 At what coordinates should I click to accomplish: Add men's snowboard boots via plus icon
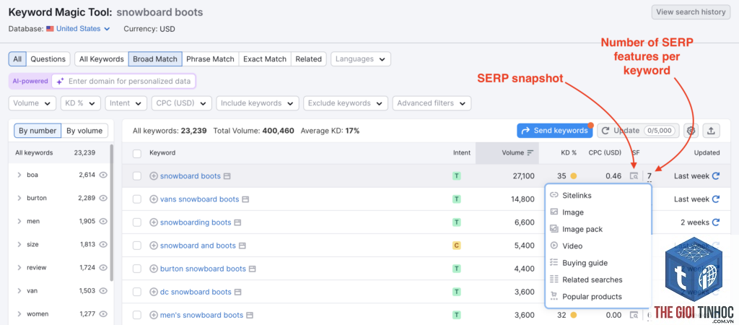[154, 315]
